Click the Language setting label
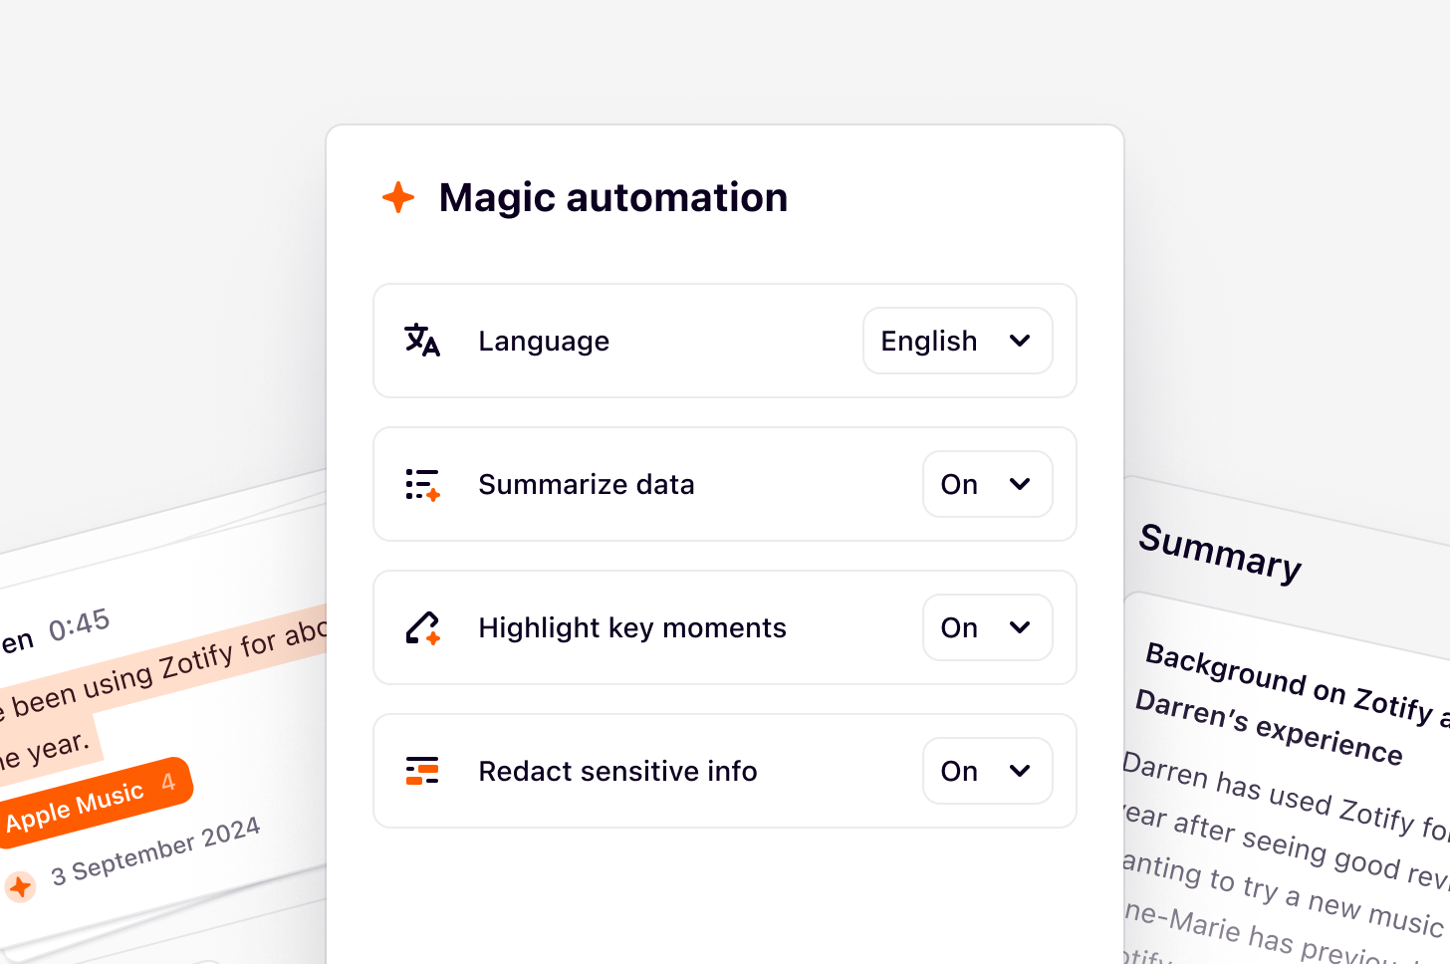Viewport: 1450px width, 964px height. 544,341
